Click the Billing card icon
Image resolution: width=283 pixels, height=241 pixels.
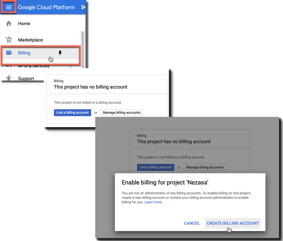pos(9,53)
